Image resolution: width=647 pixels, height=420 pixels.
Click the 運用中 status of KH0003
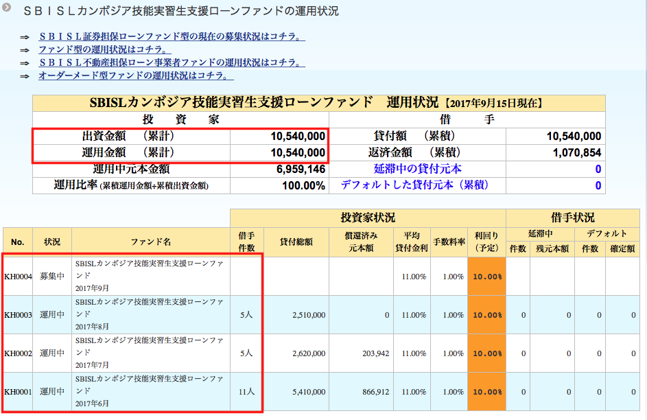[52, 315]
